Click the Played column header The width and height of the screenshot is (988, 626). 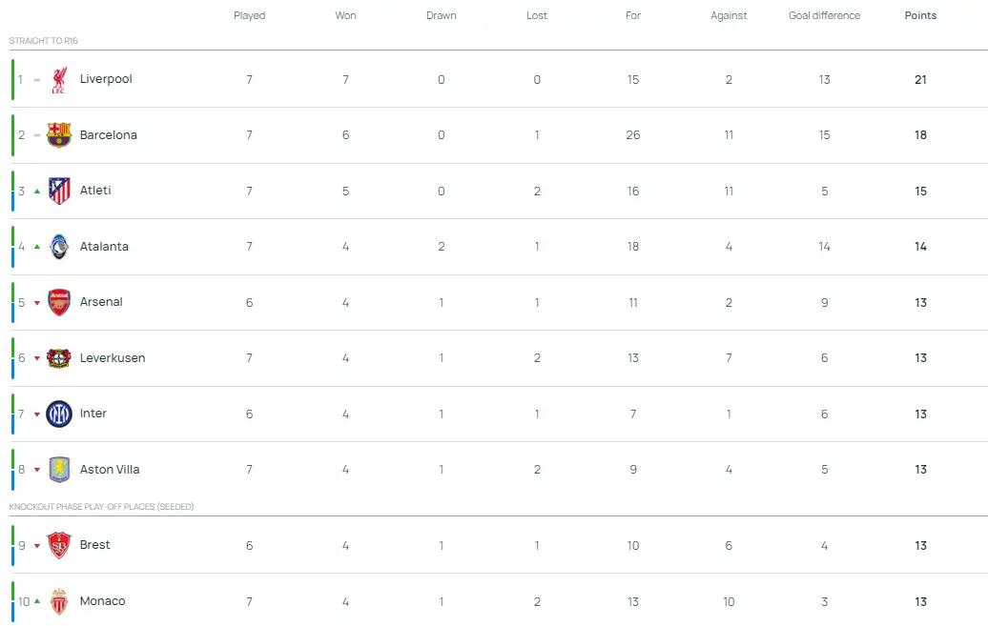click(250, 15)
